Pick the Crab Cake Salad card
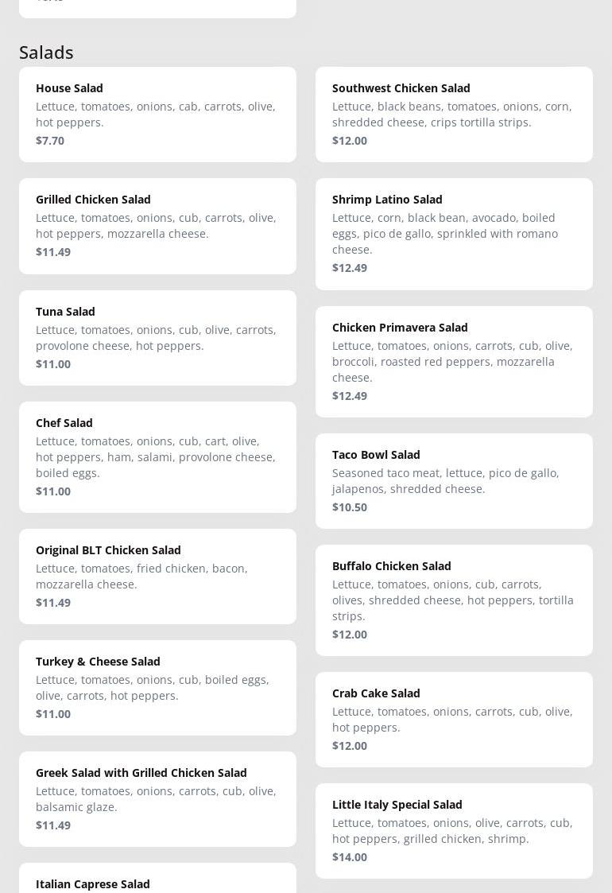Image resolution: width=612 pixels, height=893 pixels. tap(454, 719)
